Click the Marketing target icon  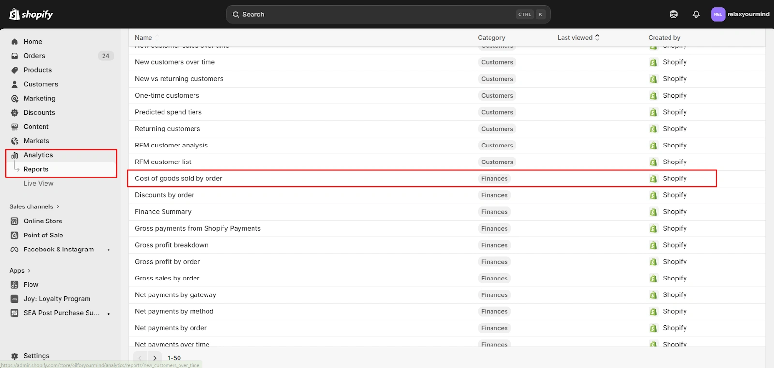(15, 98)
